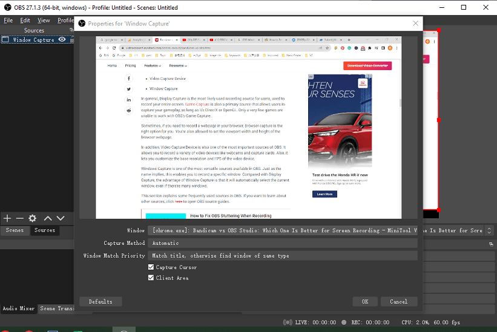Screen dimensions: 497x332
Task: Click the top red resize handle on canvas
Action: (439, 30)
